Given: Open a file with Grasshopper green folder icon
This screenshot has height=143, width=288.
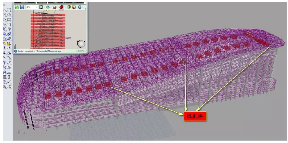Looking at the screenshot, I should 17,7.
